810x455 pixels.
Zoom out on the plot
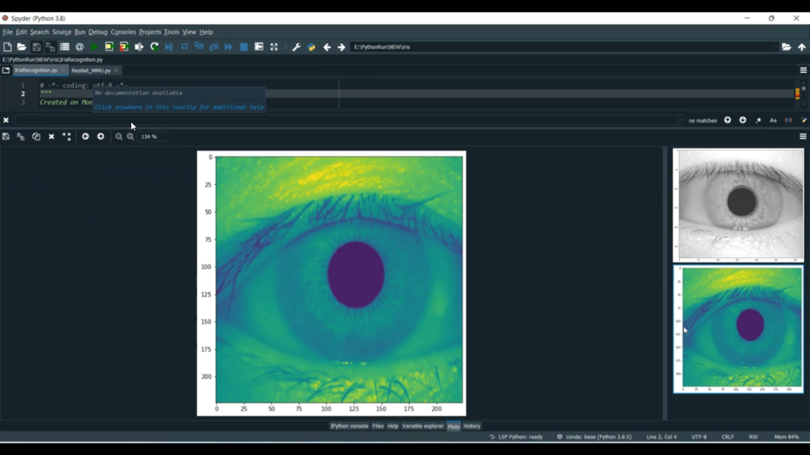coord(119,136)
